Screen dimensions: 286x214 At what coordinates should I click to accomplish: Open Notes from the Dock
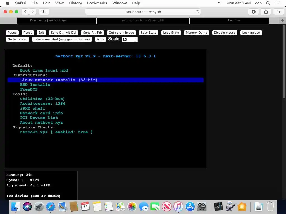tap(97, 207)
